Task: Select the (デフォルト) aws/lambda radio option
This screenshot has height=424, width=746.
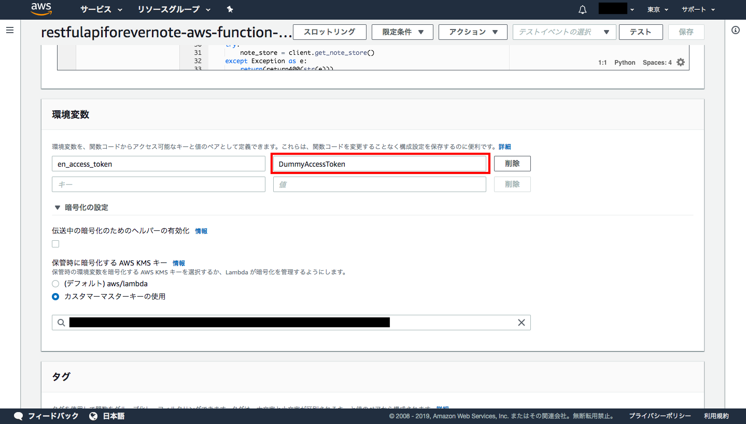Action: click(55, 284)
